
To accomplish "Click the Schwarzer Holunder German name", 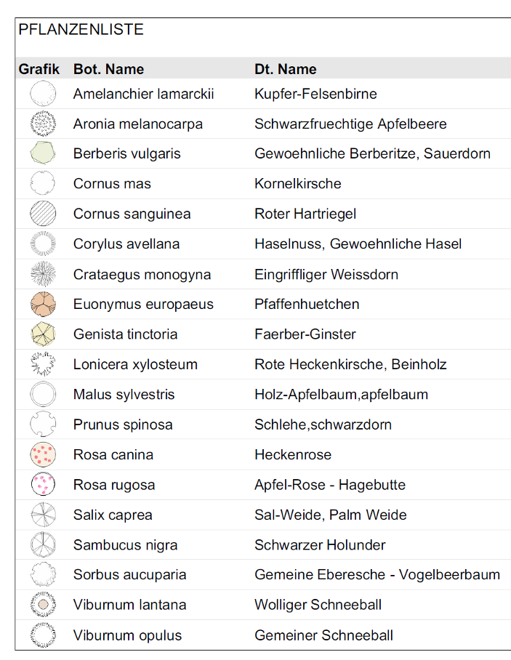I will (x=320, y=545).
